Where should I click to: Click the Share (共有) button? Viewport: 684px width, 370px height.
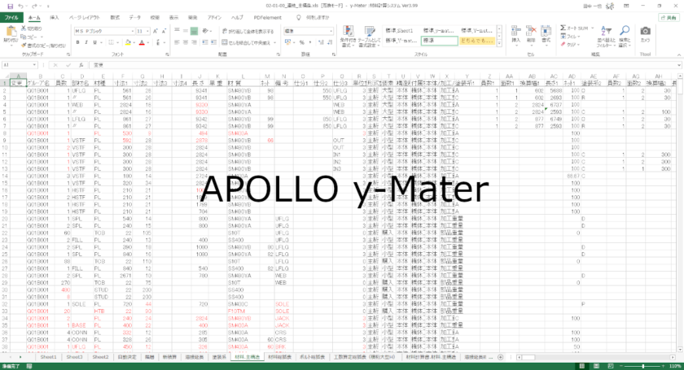coord(669,16)
